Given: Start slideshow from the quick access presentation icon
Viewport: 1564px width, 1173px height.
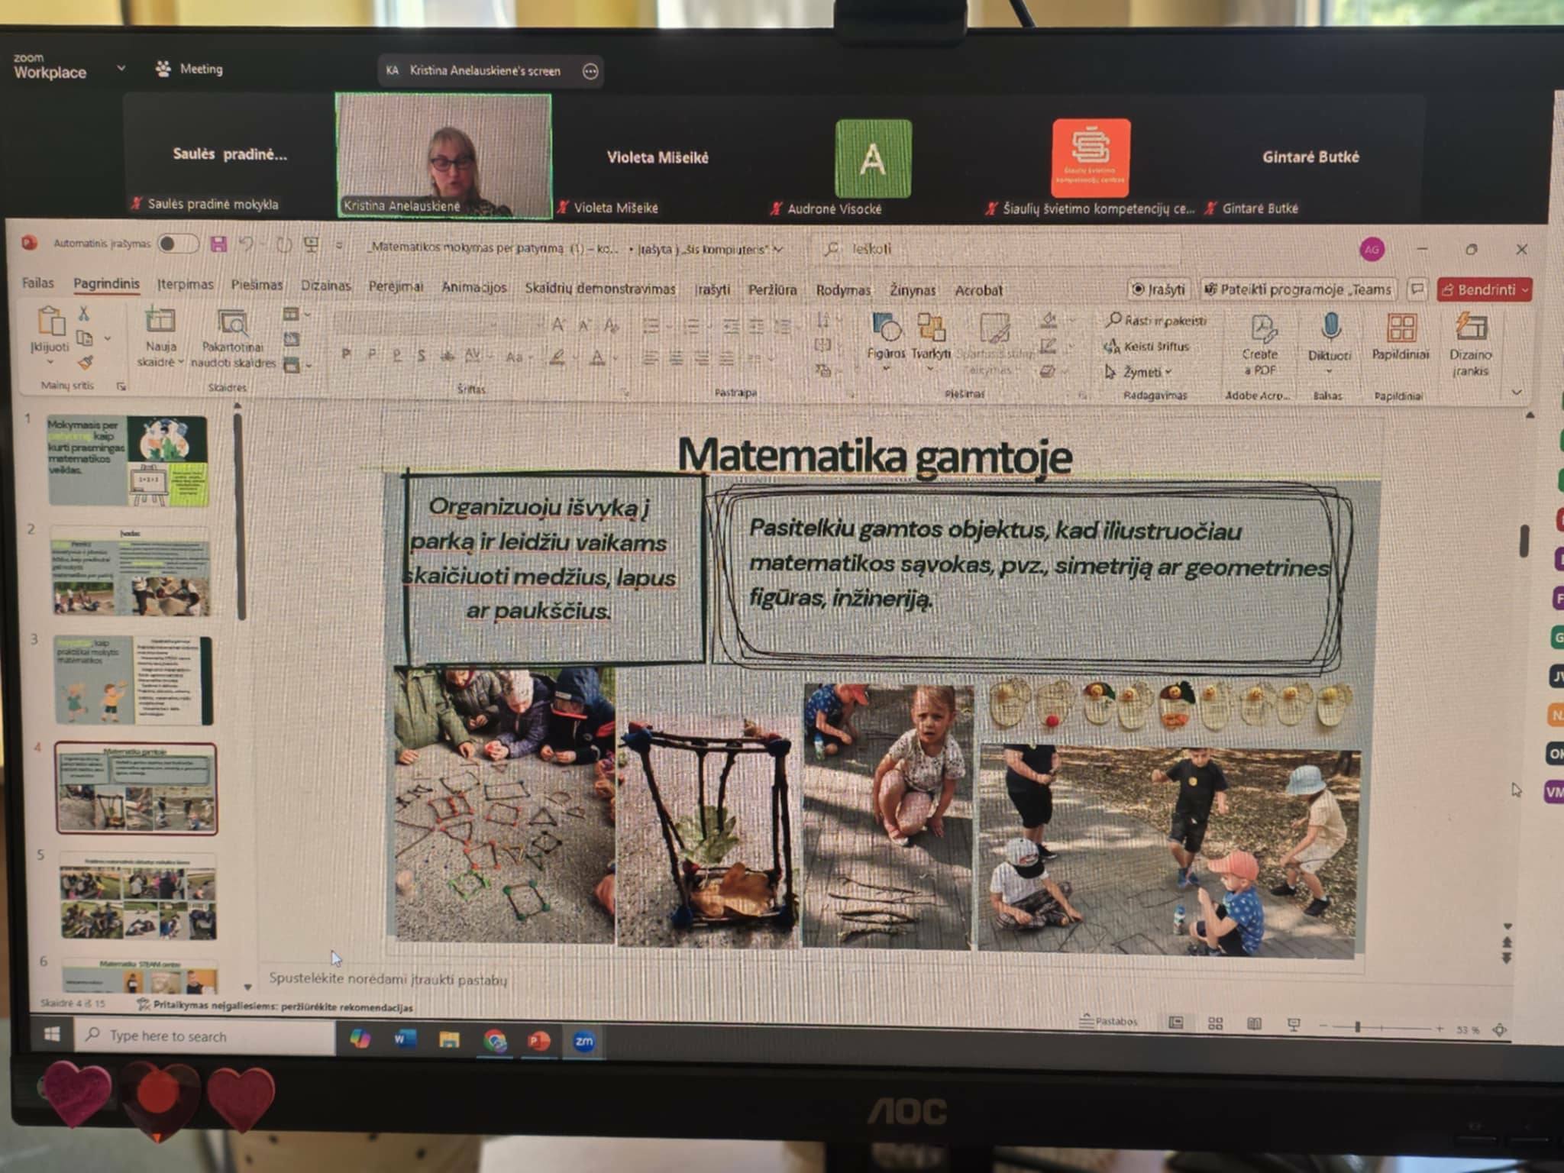Looking at the screenshot, I should click(311, 245).
